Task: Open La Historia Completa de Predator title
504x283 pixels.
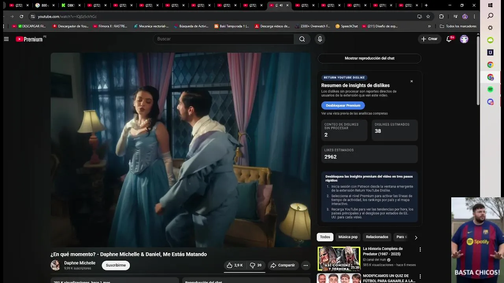Action: 383,251
